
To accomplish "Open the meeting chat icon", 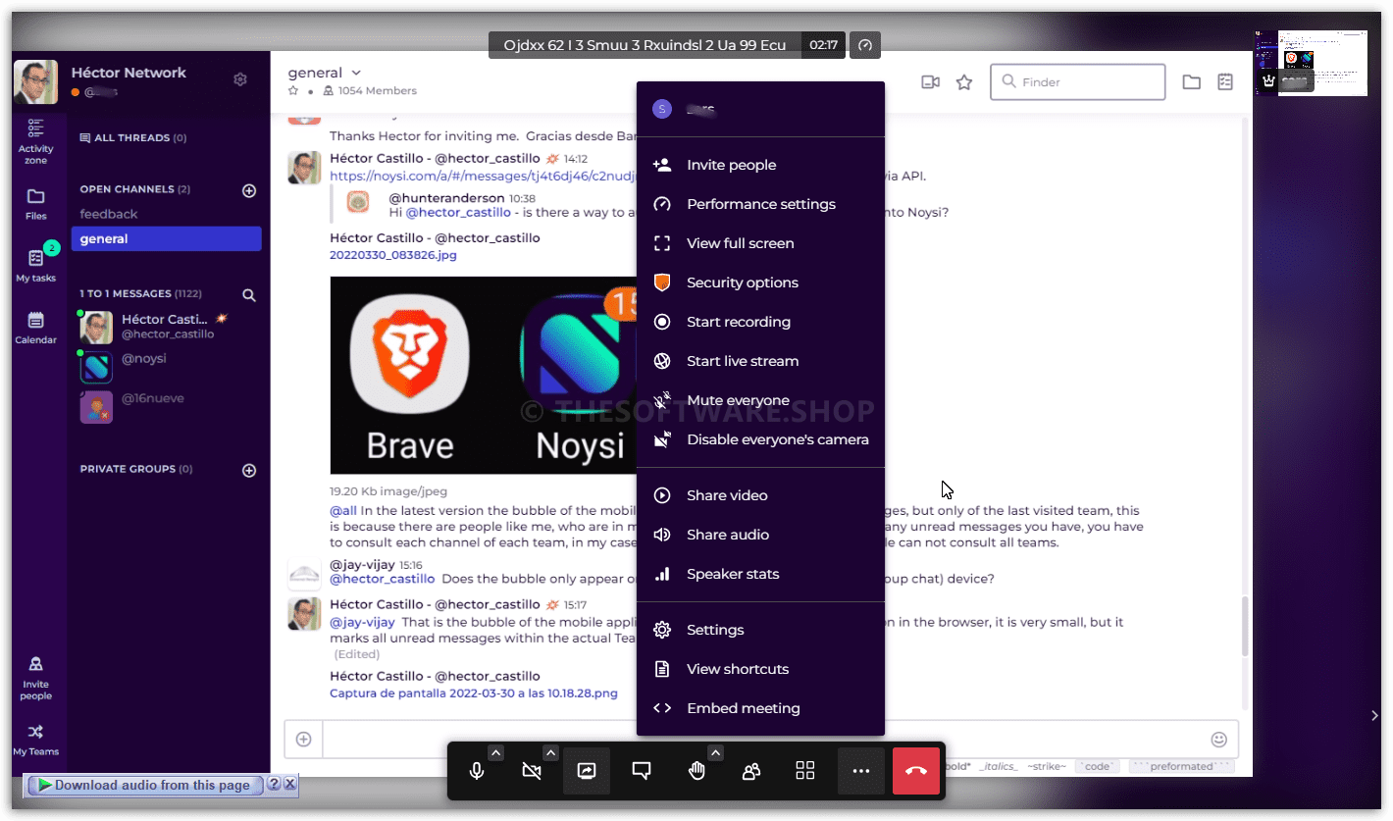I will [642, 771].
